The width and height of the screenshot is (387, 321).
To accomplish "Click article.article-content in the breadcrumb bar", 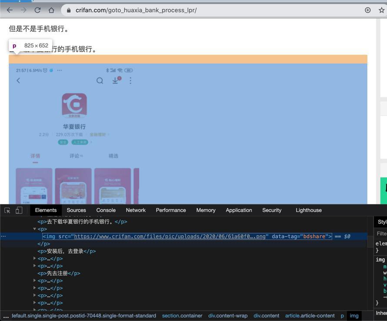I will [x=310, y=316].
